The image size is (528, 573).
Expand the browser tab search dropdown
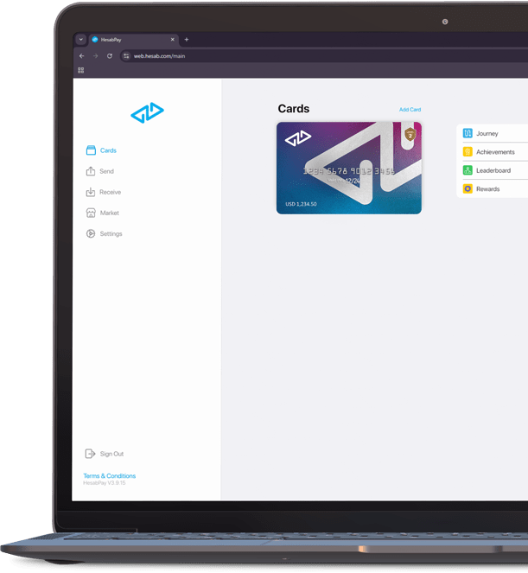(x=81, y=40)
